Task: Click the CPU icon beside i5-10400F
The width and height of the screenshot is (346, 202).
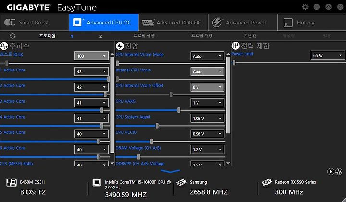Action: pyautogui.click(x=97, y=183)
